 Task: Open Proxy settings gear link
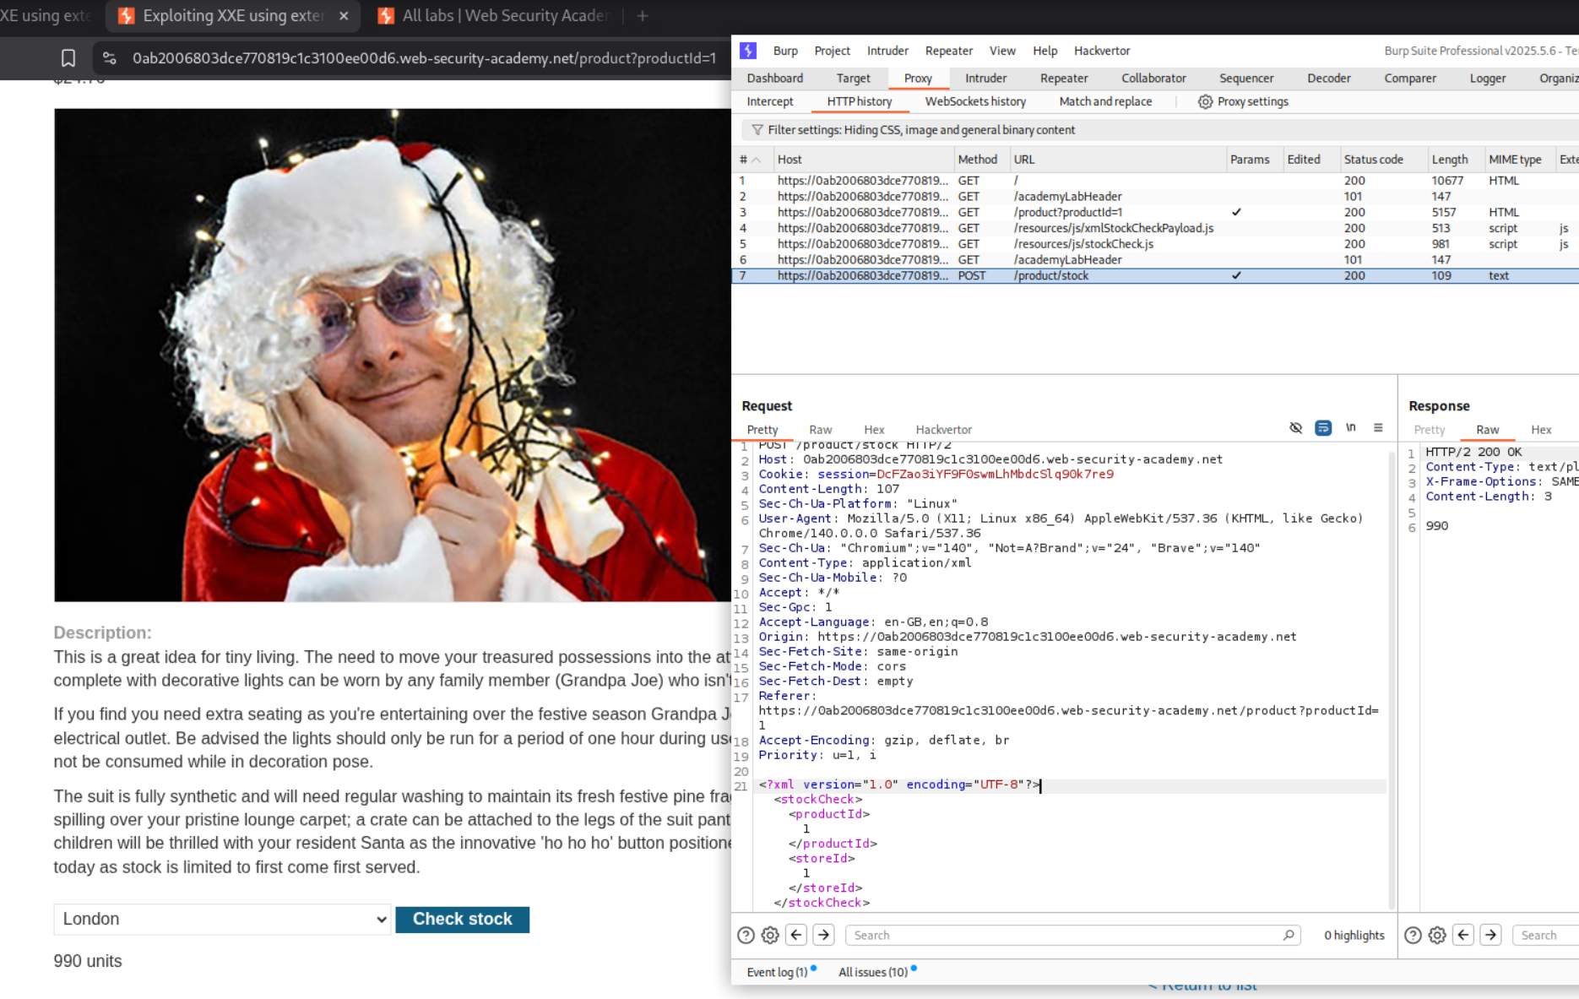tap(1243, 101)
